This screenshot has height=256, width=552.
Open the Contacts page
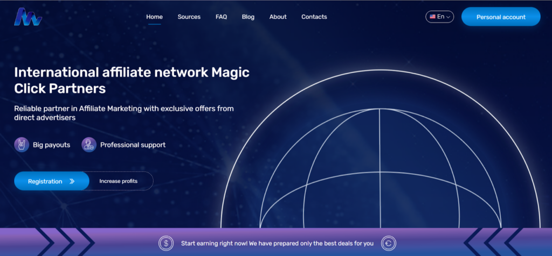314,17
